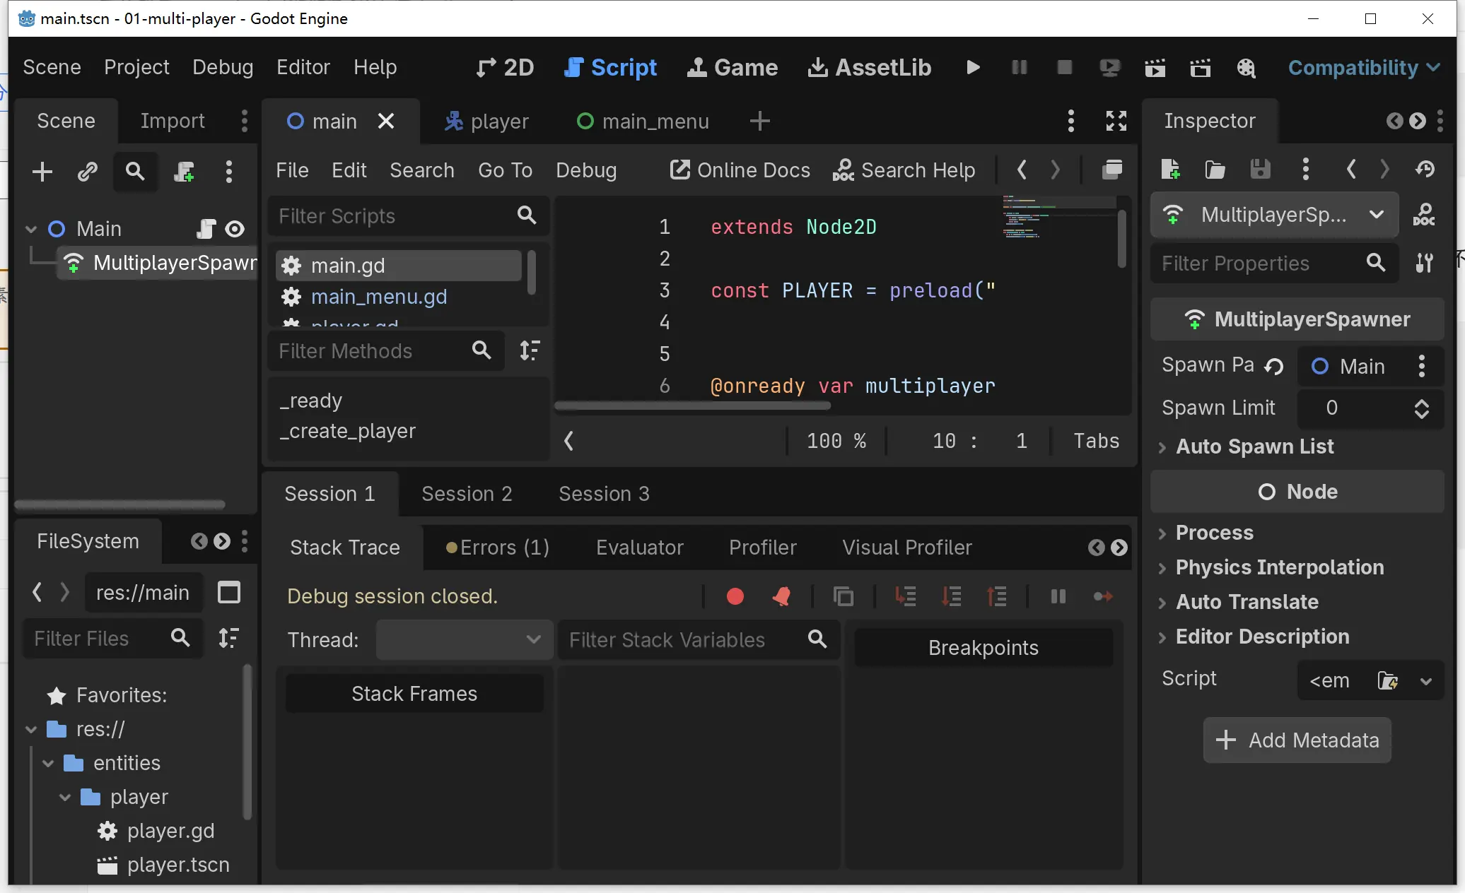The height and width of the screenshot is (893, 1465).
Task: Expand the Auto Spawn List section
Action: [1162, 447]
